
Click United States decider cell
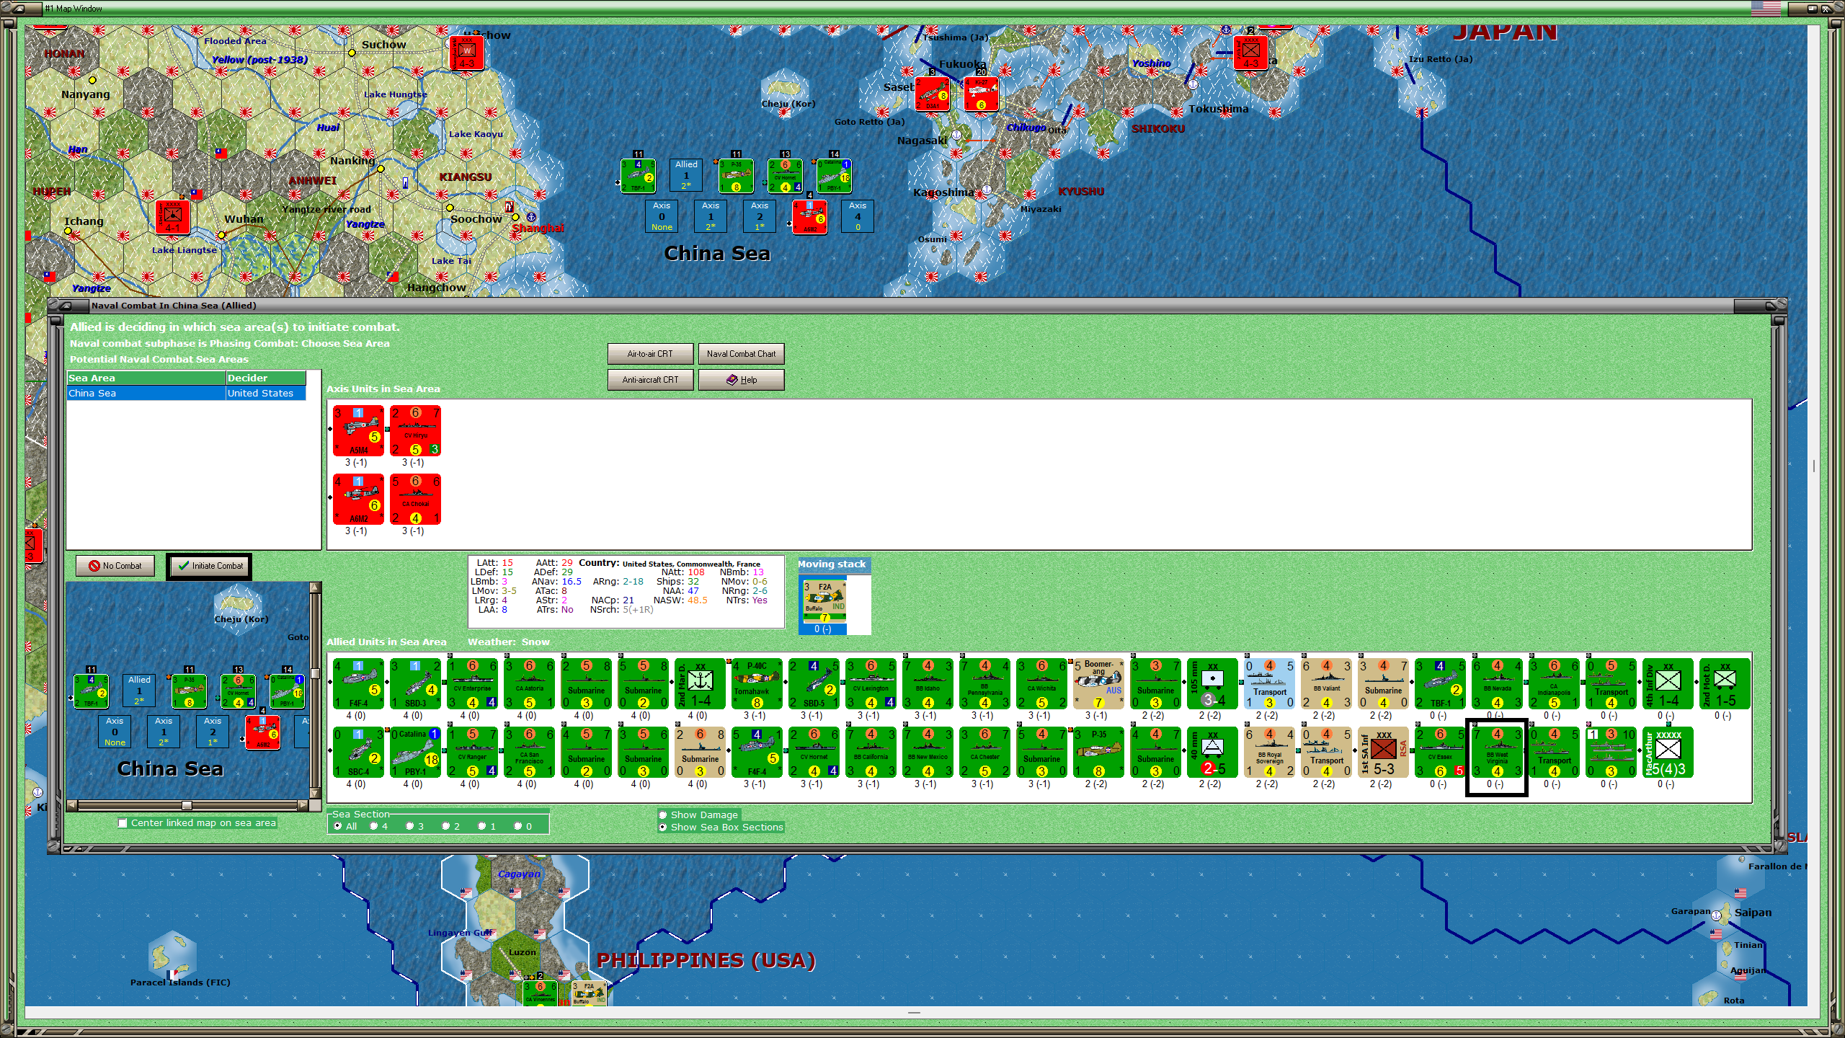click(x=266, y=393)
